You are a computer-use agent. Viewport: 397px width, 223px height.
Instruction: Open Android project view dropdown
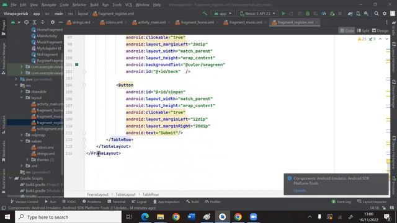click(x=16, y=22)
